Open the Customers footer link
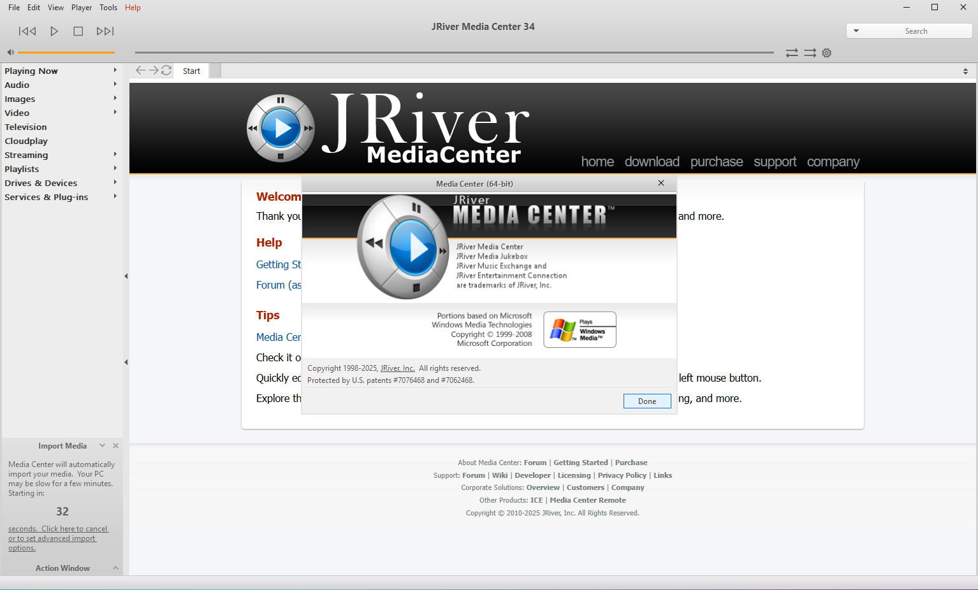 click(x=585, y=487)
